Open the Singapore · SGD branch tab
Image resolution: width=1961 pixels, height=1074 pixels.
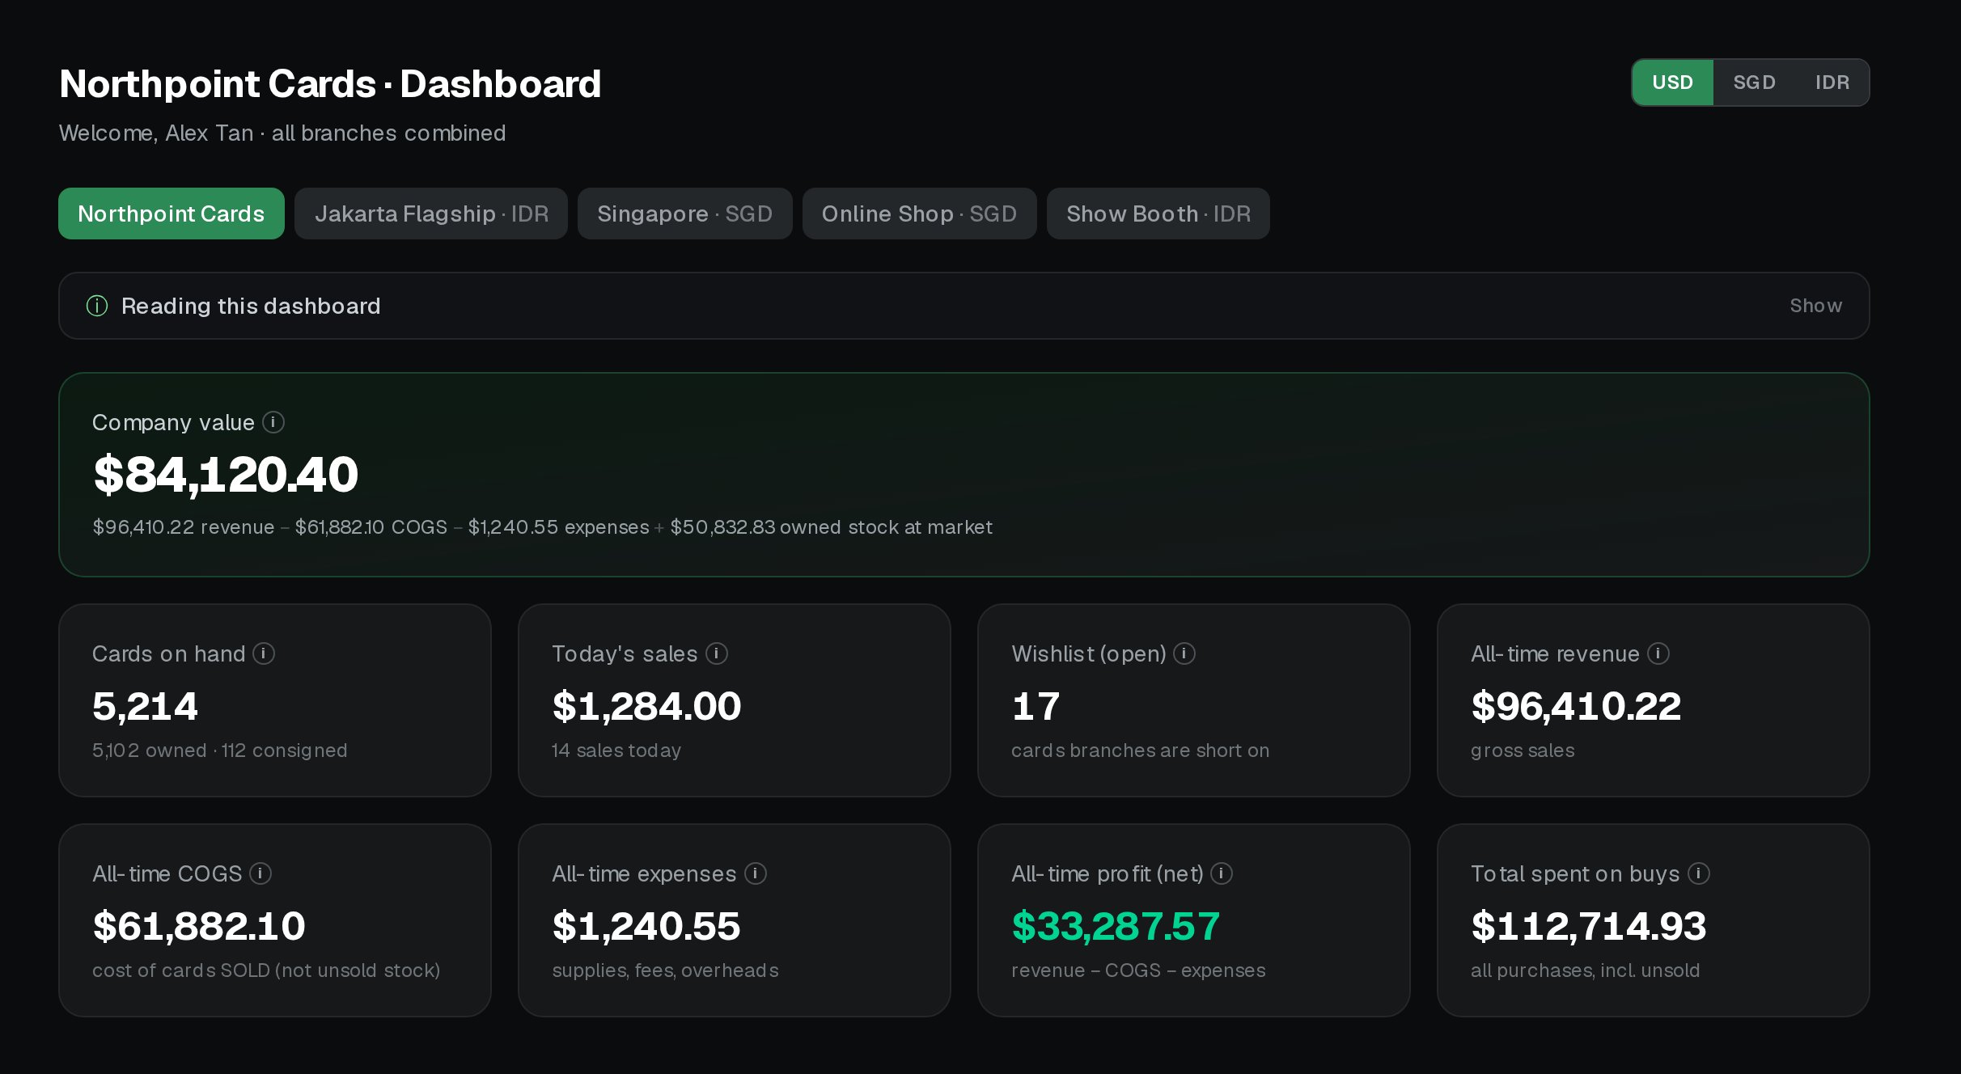click(685, 214)
